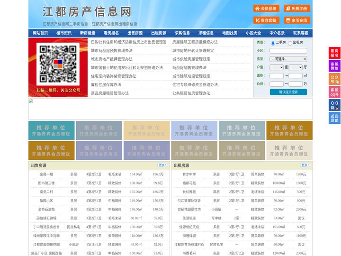Open 房屋建筑工程质量保修办法 link

[195, 42]
